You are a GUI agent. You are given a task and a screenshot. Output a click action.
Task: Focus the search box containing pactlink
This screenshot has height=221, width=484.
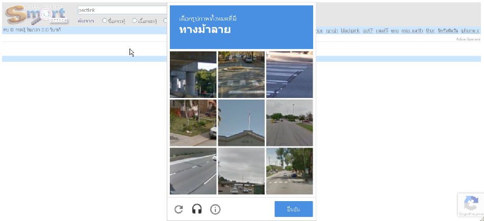122,10
